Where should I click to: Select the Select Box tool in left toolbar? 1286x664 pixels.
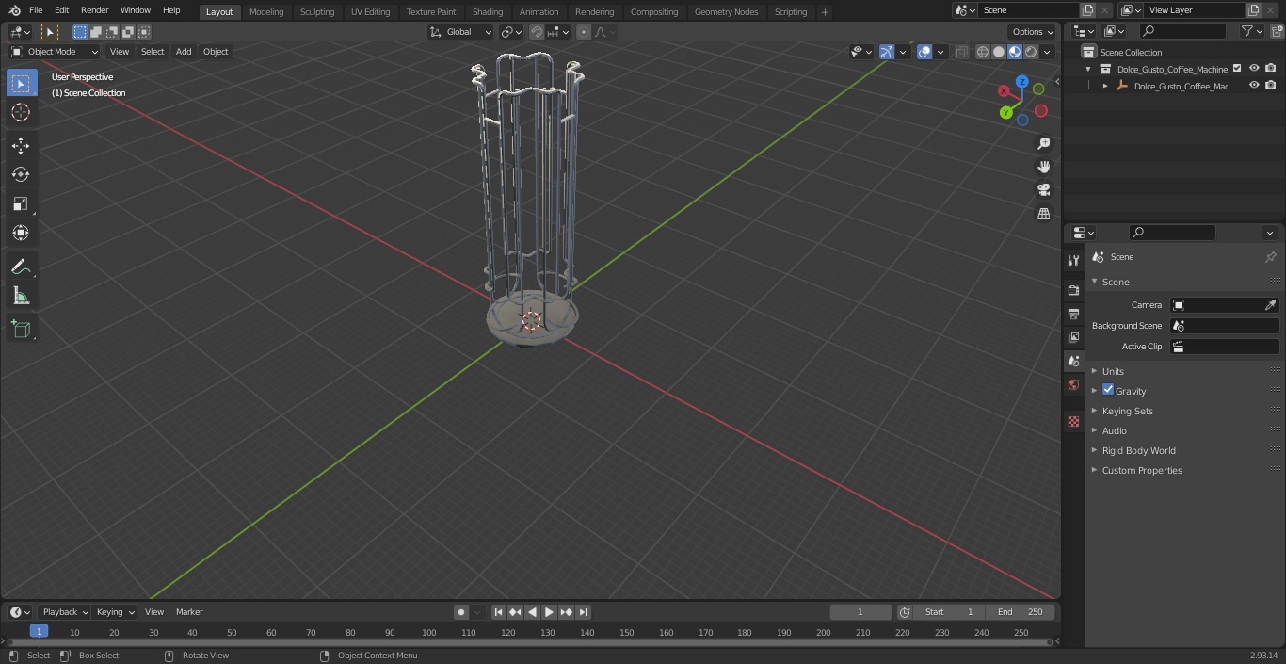(21, 83)
